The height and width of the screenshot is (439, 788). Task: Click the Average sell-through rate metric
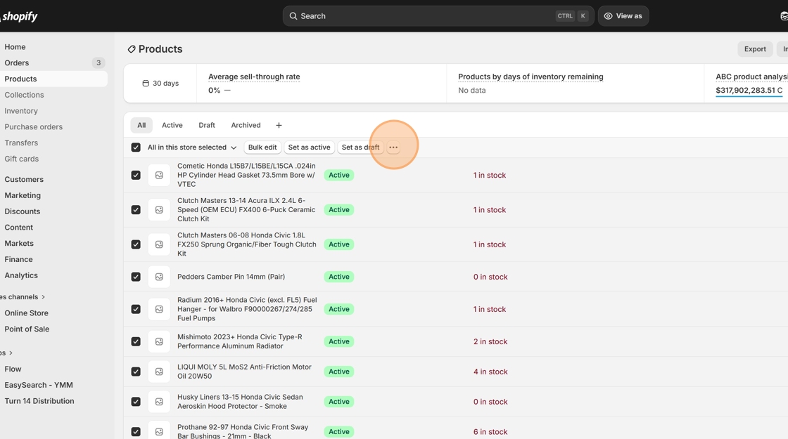click(254, 77)
